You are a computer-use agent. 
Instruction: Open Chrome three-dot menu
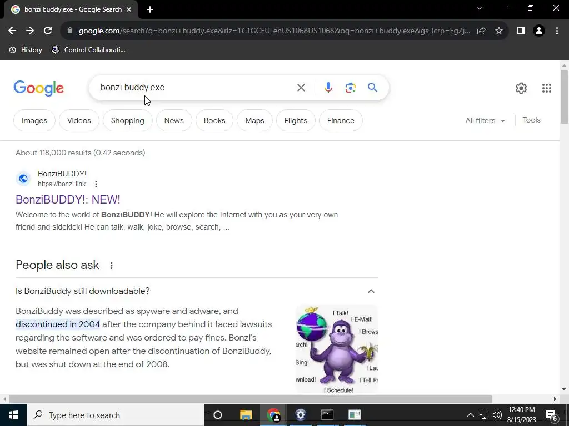tap(557, 31)
